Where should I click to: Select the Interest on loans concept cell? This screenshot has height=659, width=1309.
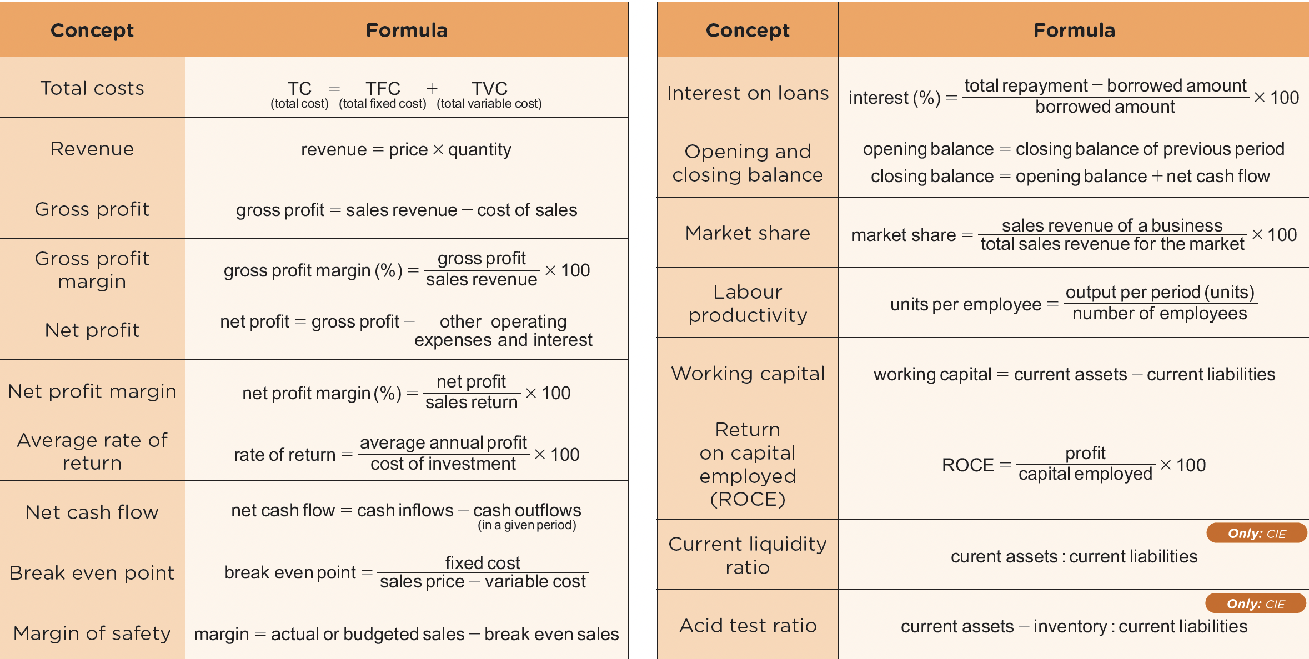click(748, 93)
